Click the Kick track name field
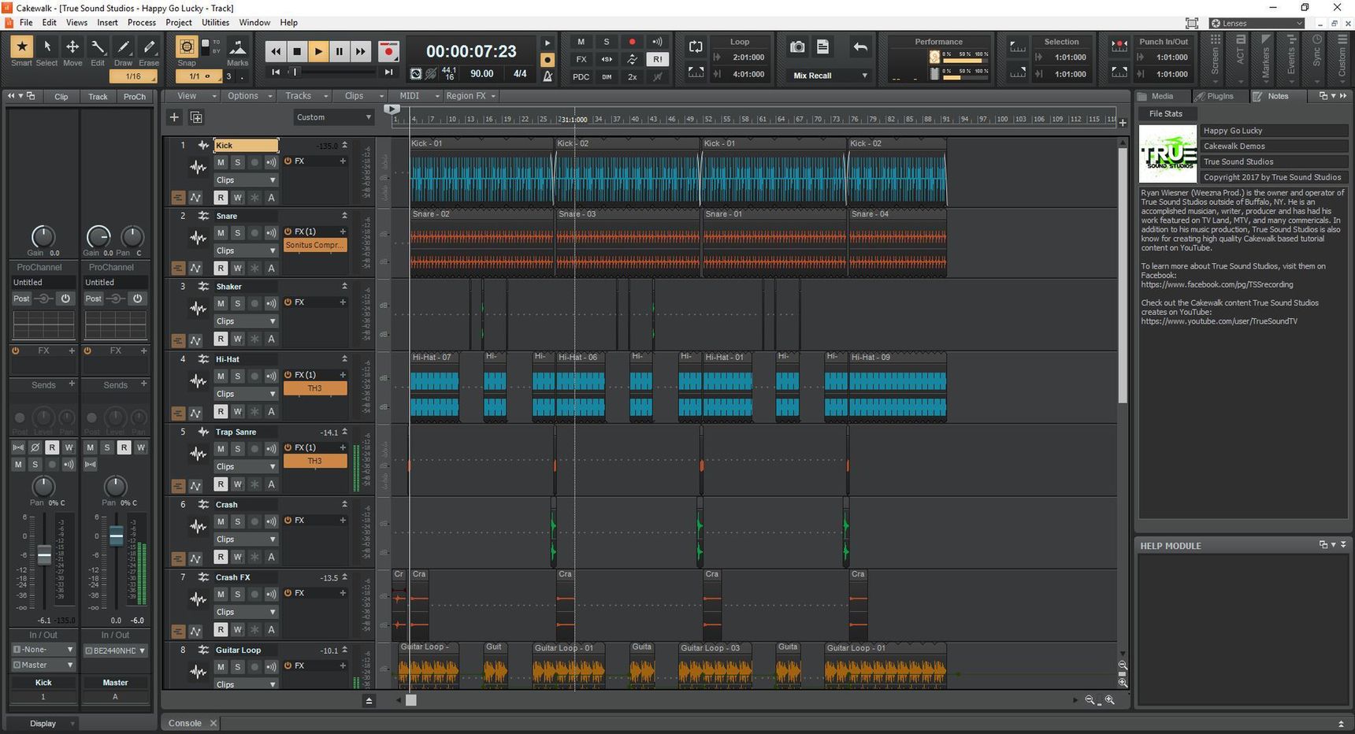1355x734 pixels. click(x=246, y=145)
